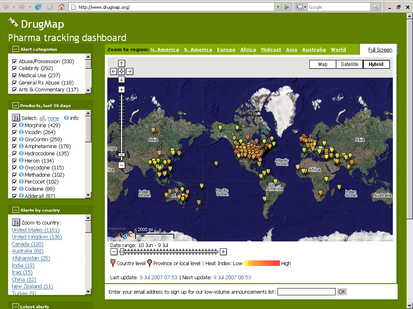
Task: Open info for the Vicodin product
Action: (21, 132)
